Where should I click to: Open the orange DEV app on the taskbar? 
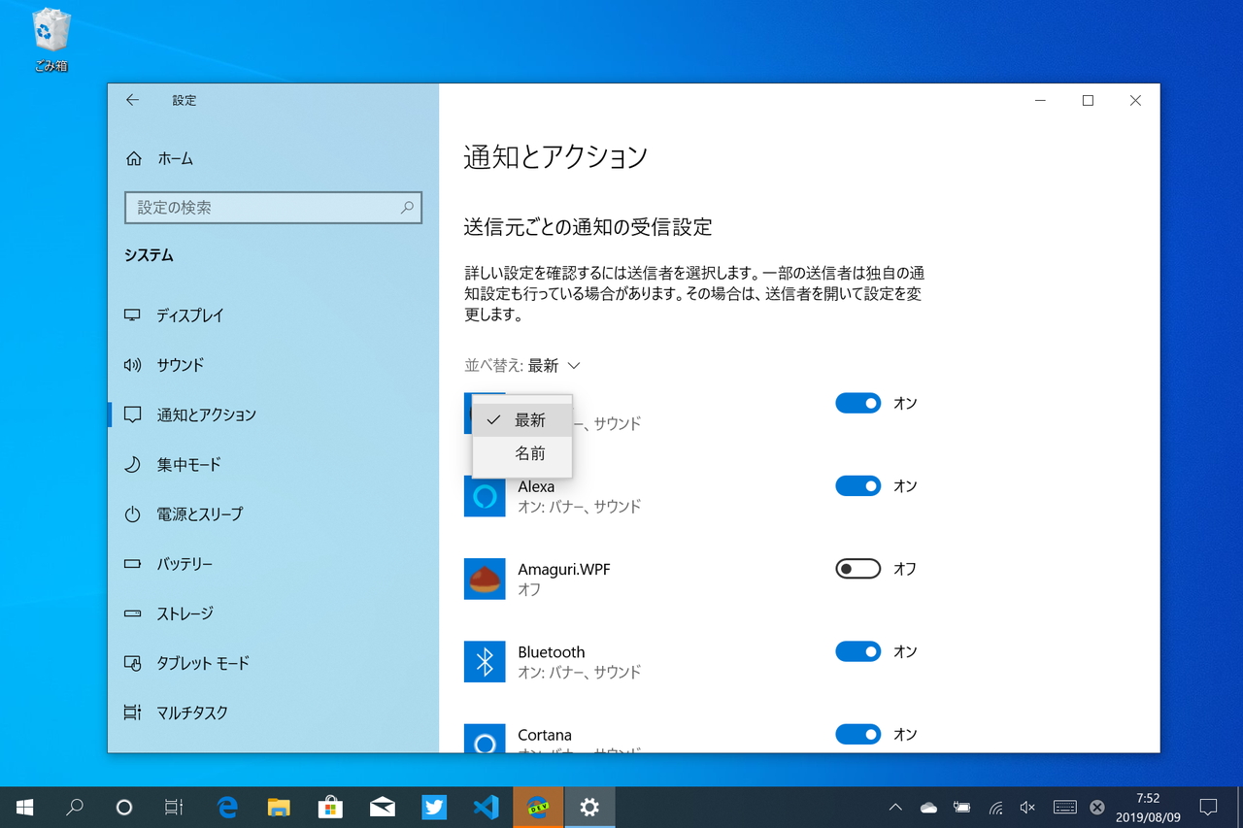point(538,807)
